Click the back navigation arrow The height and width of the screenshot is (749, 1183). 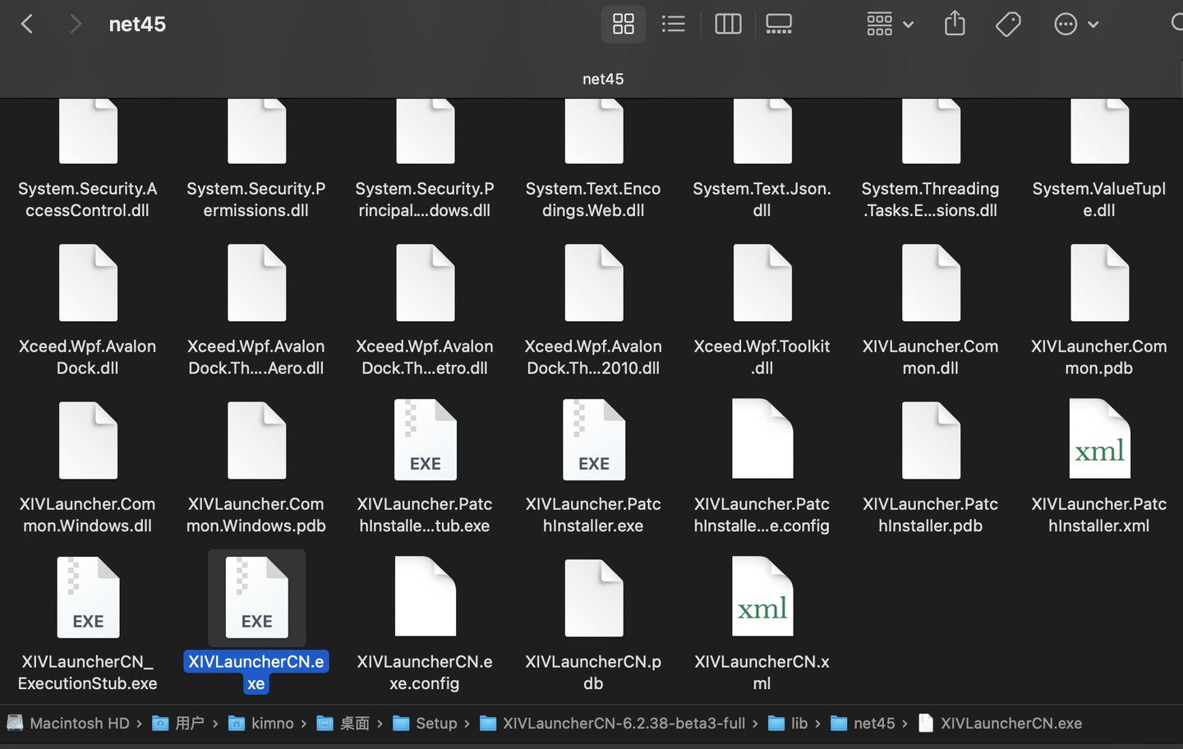coord(27,24)
